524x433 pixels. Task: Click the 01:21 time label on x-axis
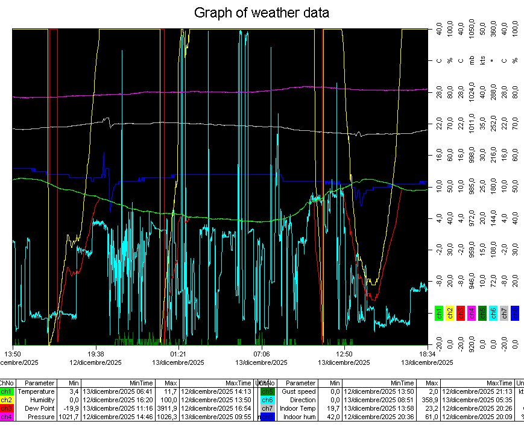tap(178, 354)
